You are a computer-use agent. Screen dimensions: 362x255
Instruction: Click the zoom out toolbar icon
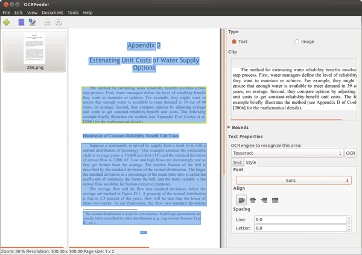[x=48, y=22]
